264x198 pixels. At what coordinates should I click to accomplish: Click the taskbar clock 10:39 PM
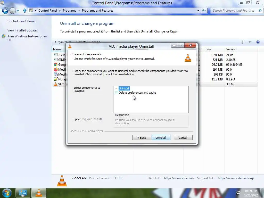[x=251, y=191]
